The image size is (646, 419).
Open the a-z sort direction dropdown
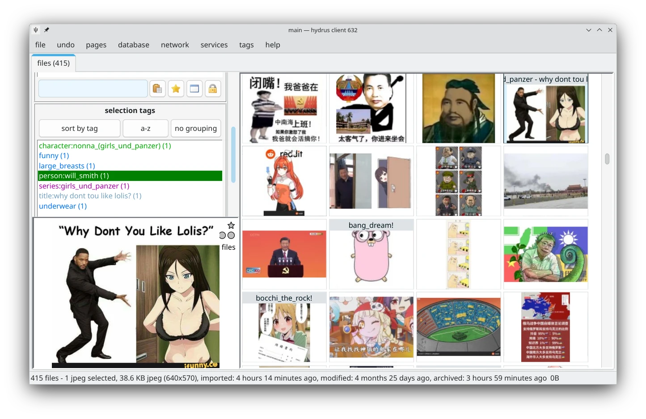(145, 128)
